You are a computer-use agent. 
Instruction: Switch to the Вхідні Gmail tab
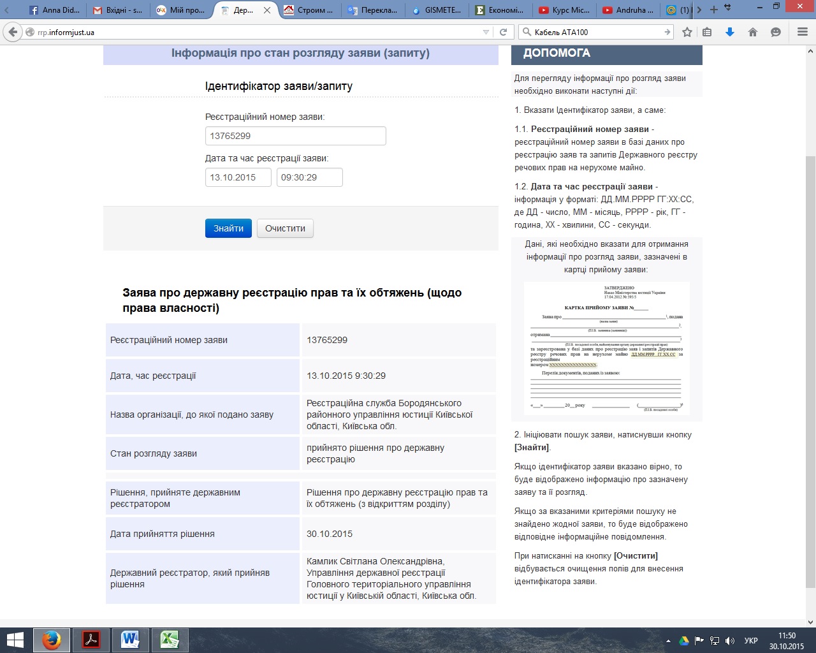pos(118,10)
